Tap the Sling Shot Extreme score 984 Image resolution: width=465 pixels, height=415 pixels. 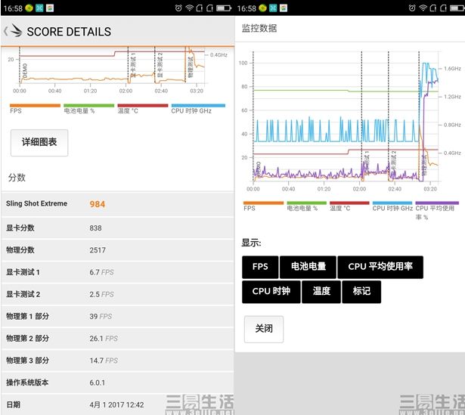pos(98,204)
